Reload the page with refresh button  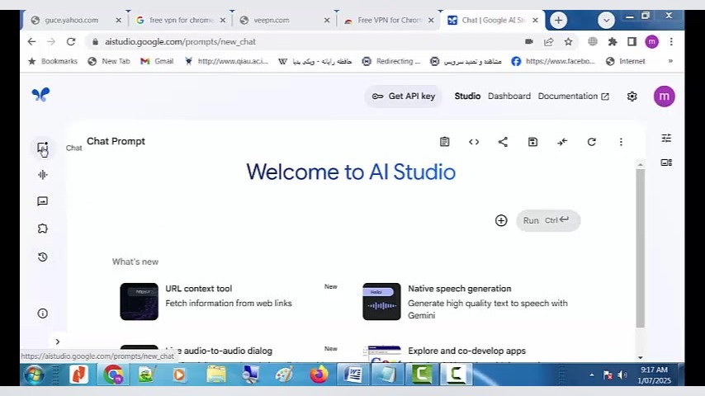click(x=71, y=42)
